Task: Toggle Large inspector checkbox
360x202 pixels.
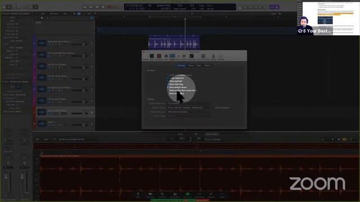Action: pos(168,78)
